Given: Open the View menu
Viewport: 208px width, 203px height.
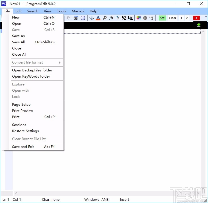Looking at the screenshot, I should coord(48,11).
